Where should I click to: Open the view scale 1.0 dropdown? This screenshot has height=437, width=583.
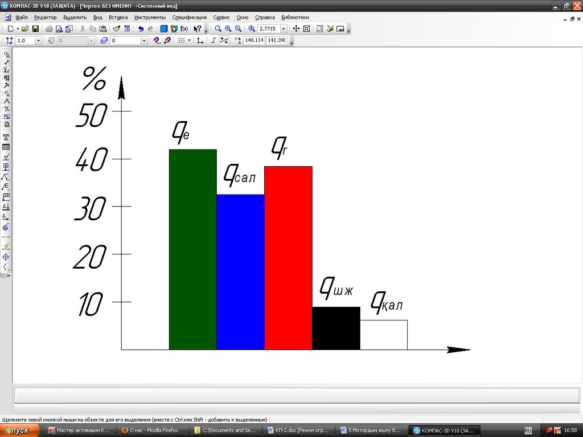click(x=38, y=40)
